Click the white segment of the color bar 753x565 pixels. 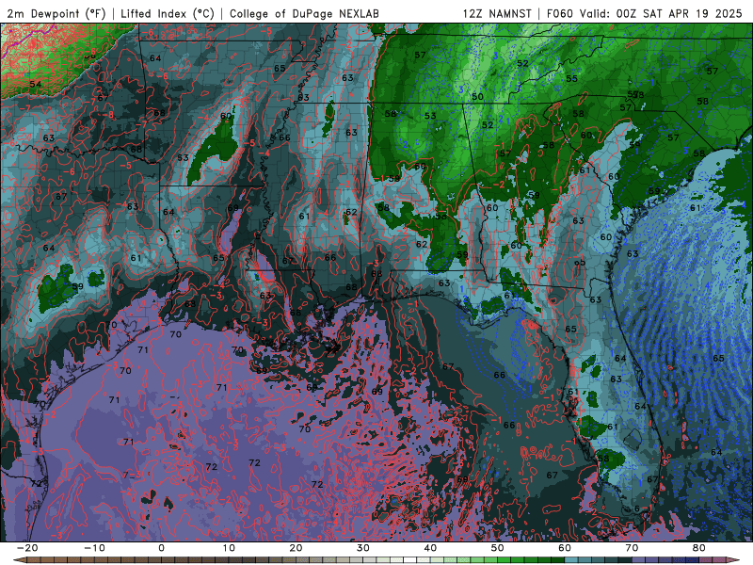tap(409, 560)
